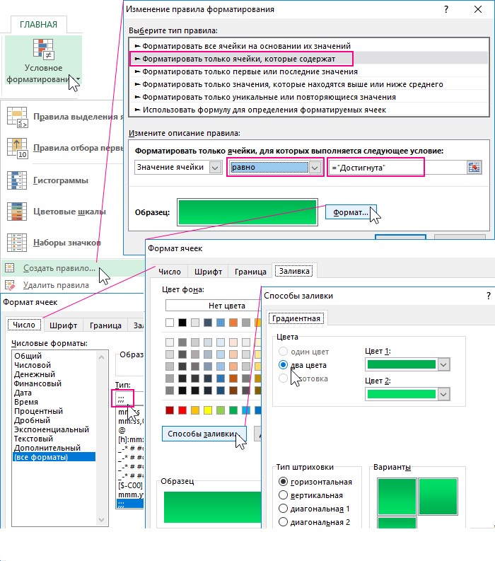
Task: Click help question mark in Способы заливки
Action: (x=489, y=296)
